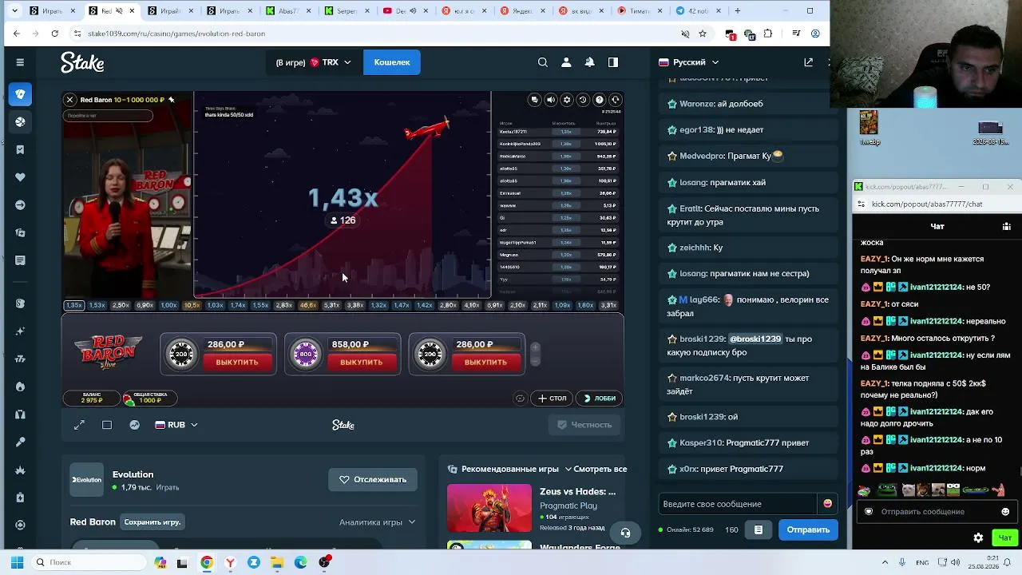Pop out the Stake chat window

808,62
